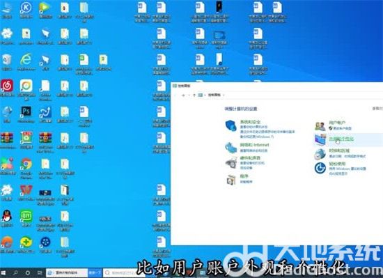Open the green plus 360 security icon

tap(26, 245)
